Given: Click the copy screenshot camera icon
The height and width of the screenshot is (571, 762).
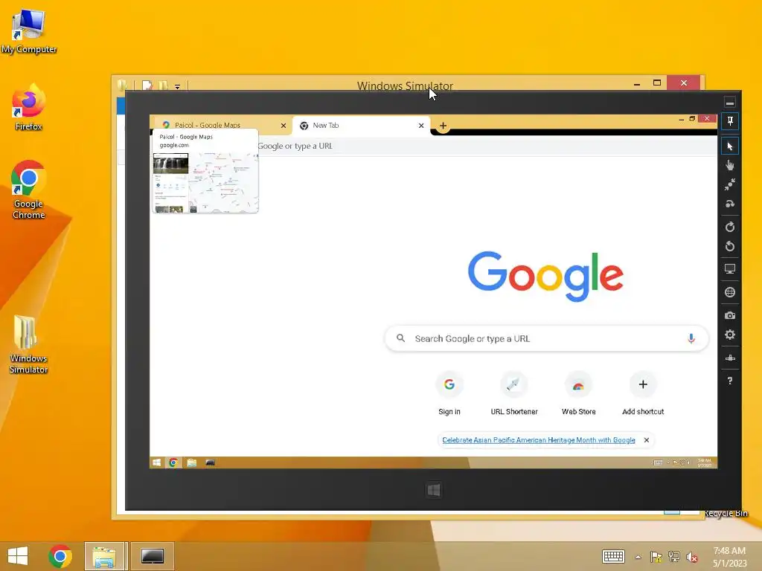Looking at the screenshot, I should (729, 315).
